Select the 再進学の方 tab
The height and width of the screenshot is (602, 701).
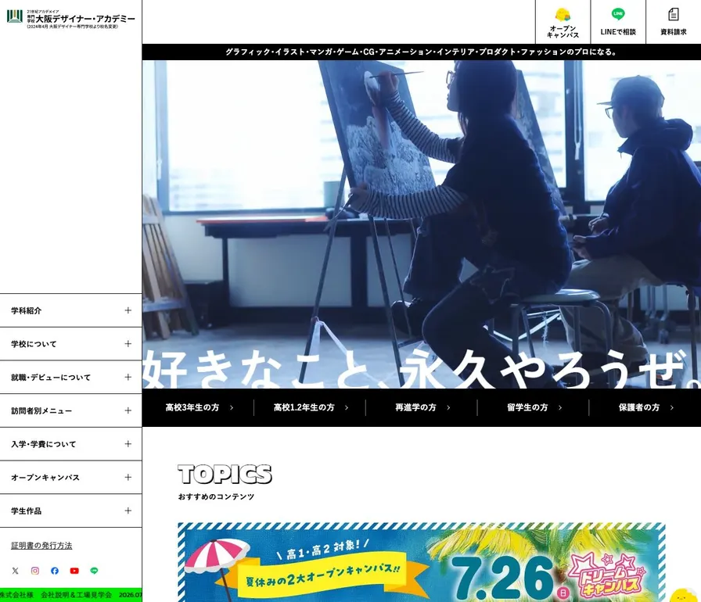(x=422, y=407)
